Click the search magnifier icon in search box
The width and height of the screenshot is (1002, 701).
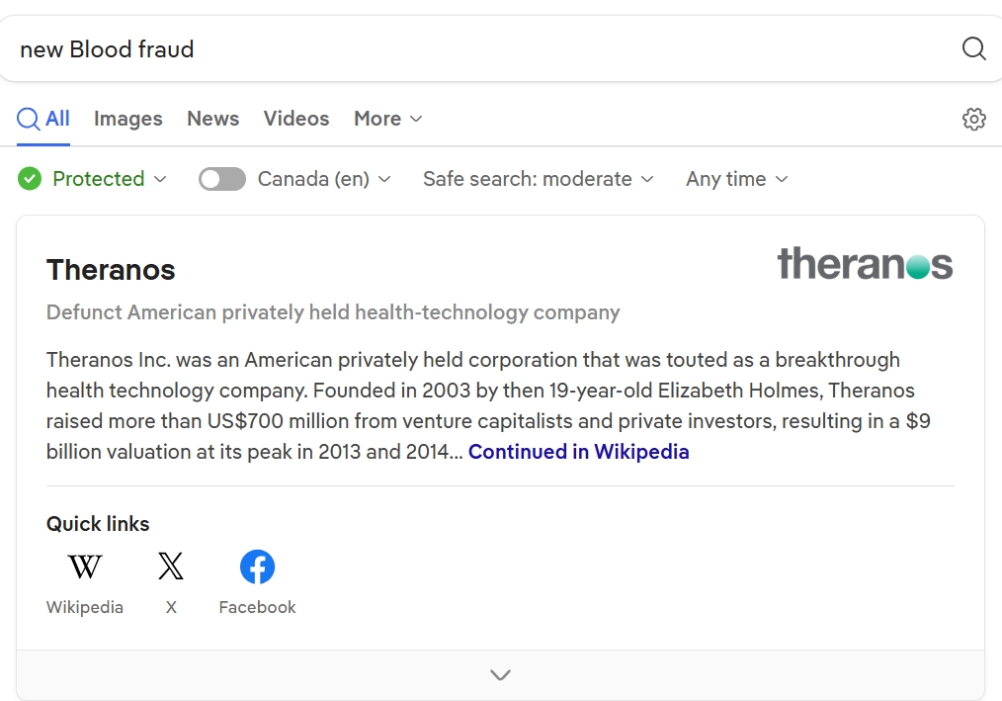coord(973,49)
